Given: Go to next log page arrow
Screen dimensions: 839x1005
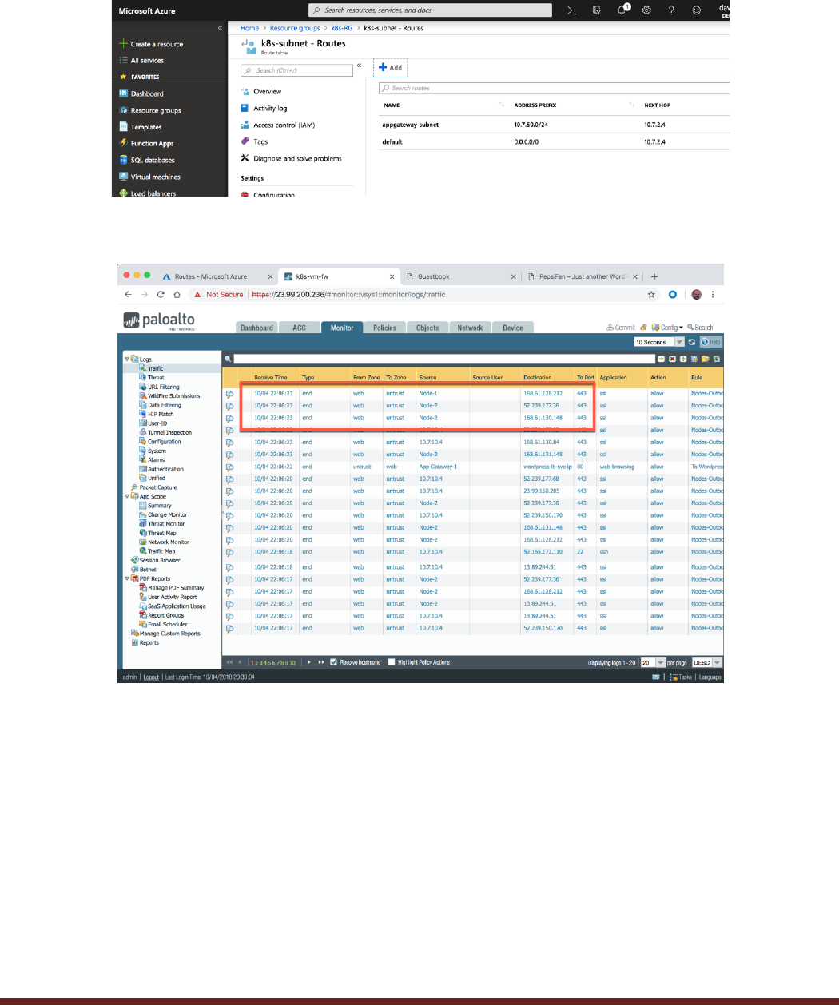Looking at the screenshot, I should click(x=309, y=662).
